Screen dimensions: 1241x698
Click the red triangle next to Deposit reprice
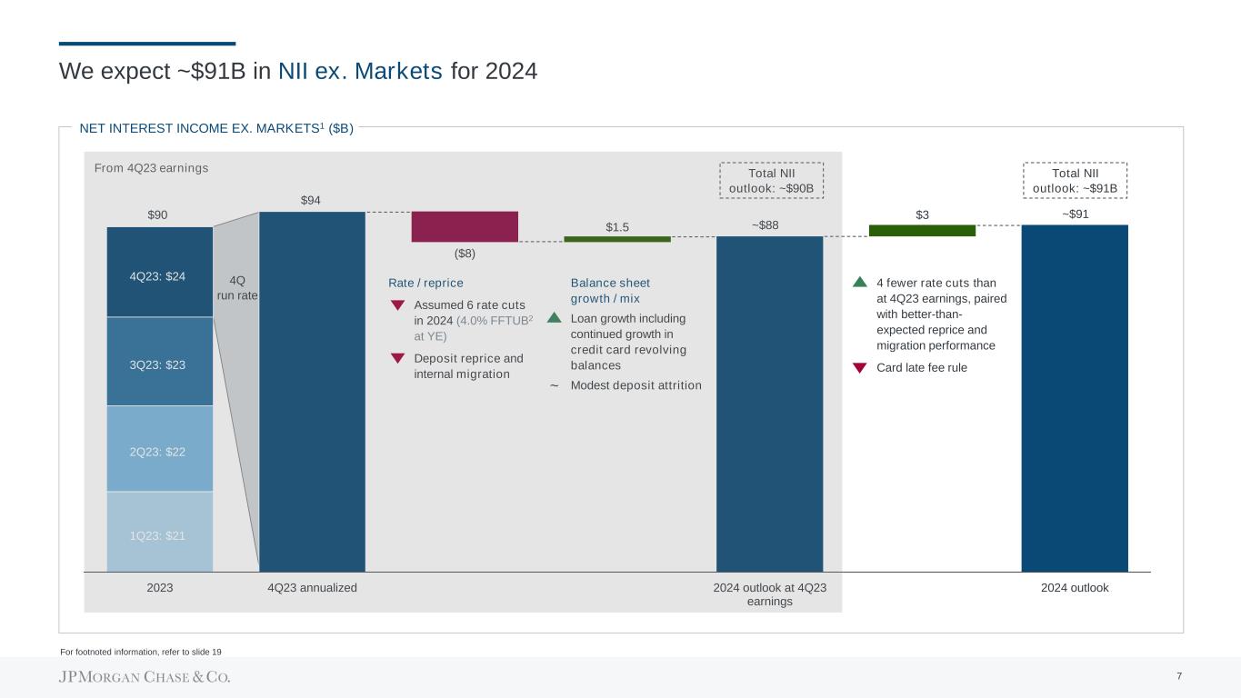pyautogui.click(x=397, y=358)
